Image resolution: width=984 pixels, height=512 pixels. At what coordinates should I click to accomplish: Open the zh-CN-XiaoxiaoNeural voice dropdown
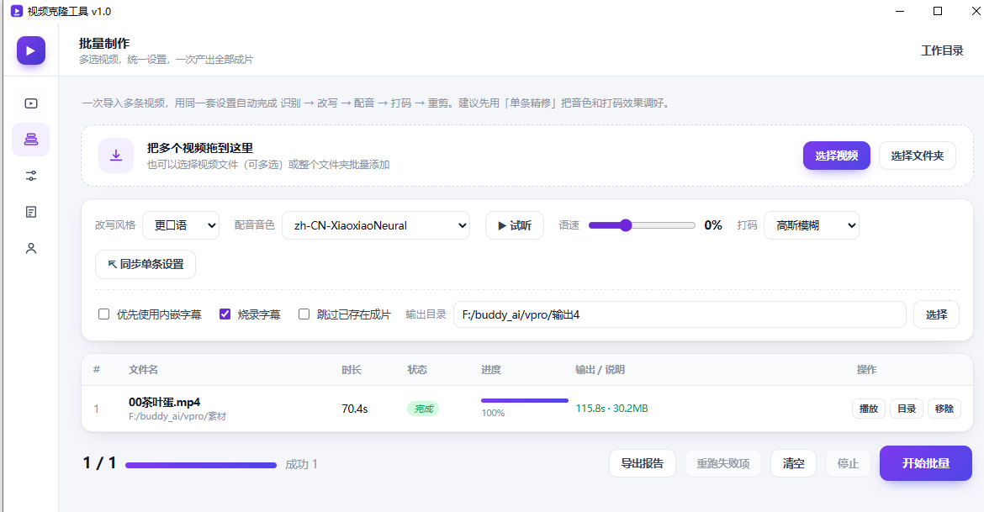376,225
